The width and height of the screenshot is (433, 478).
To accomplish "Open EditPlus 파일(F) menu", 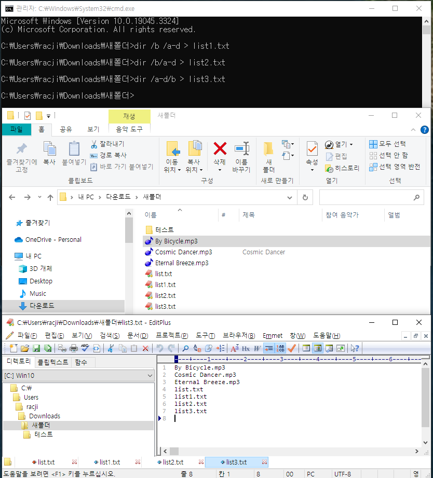I will 27,336.
